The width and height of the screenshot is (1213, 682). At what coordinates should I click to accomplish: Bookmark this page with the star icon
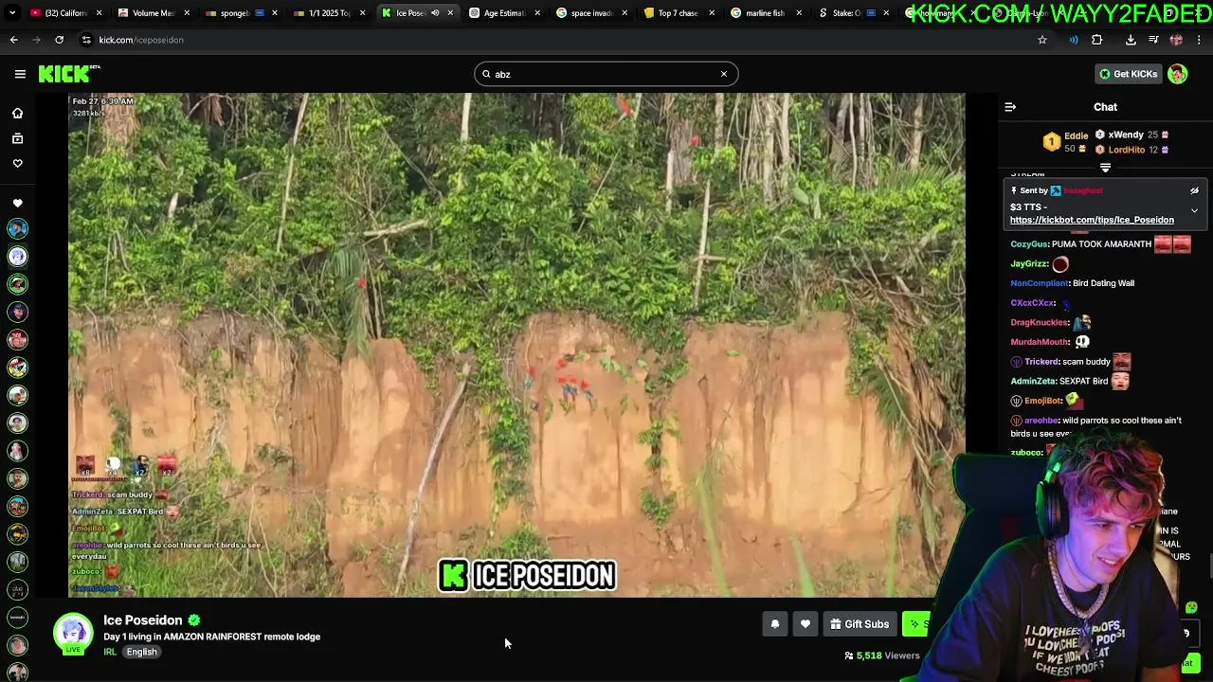[1042, 40]
